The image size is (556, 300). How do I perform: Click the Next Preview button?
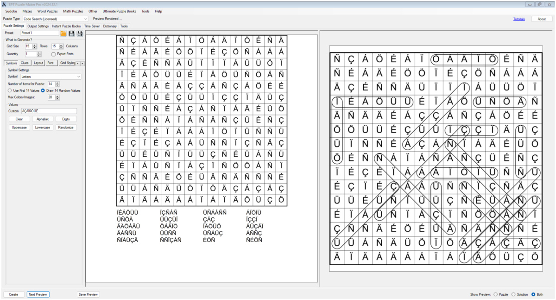38,294
